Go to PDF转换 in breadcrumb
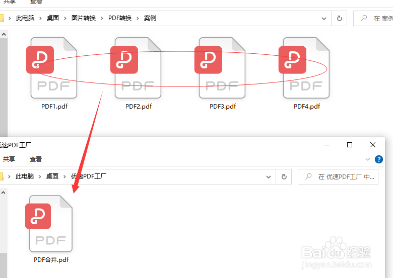Image resolution: width=393 pixels, height=278 pixels. point(120,18)
